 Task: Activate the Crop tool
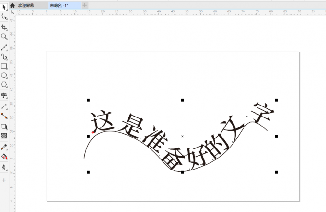click(x=4, y=27)
